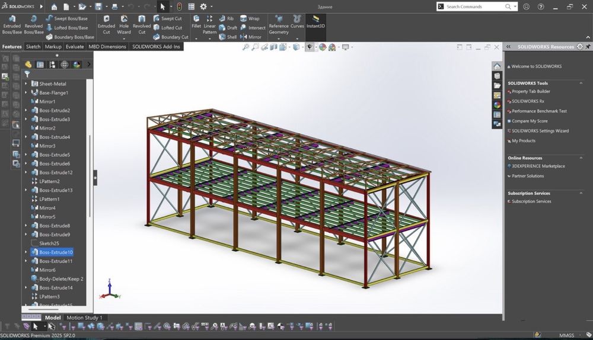Click the Linear Pattern tool
This screenshot has height=340, width=593.
(209, 24)
